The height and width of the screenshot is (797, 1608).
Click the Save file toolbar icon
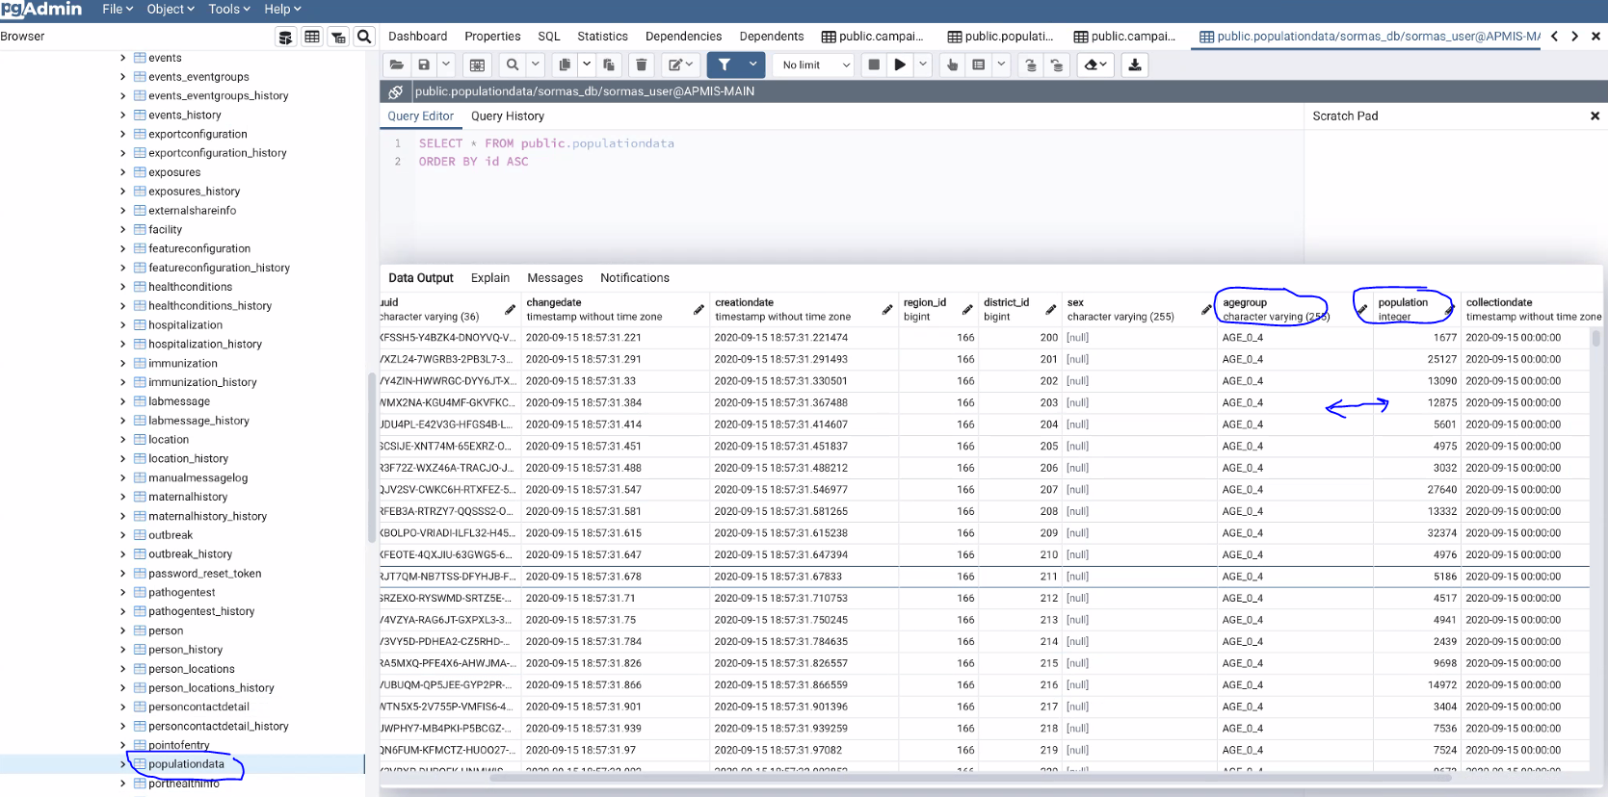click(x=424, y=64)
